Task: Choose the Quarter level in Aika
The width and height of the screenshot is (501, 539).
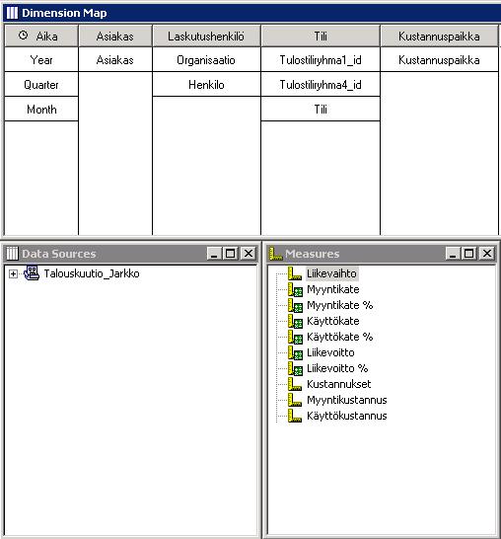Action: [x=41, y=85]
